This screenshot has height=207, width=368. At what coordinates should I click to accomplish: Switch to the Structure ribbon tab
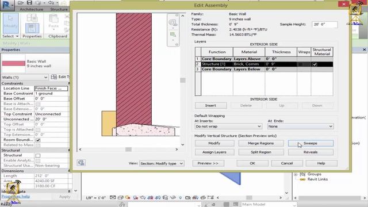(x=59, y=9)
